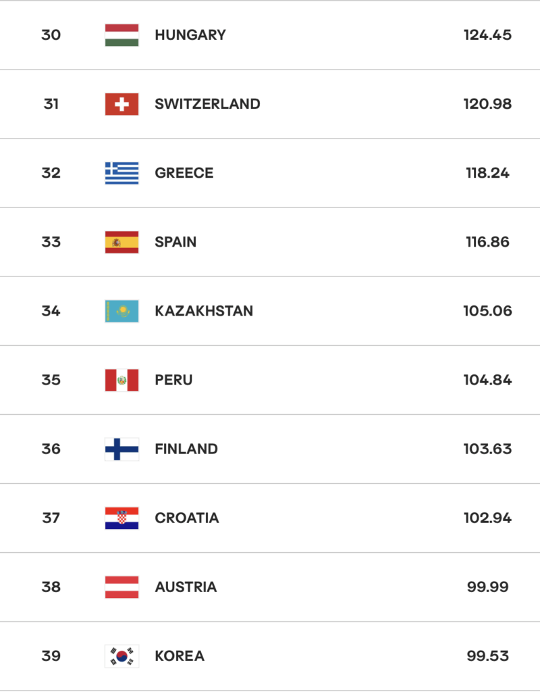Select the Kazakhstan flag icon
Screen dimensions: 540x692
(122, 311)
